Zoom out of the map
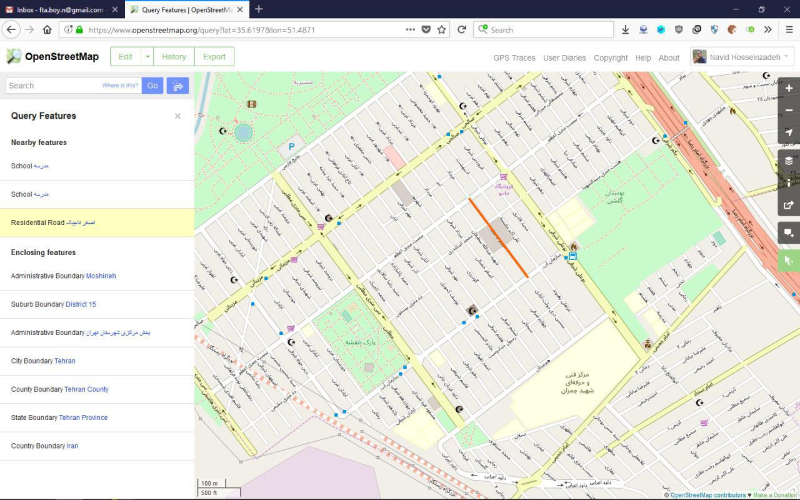Viewport: 800px width, 500px height. point(789,111)
